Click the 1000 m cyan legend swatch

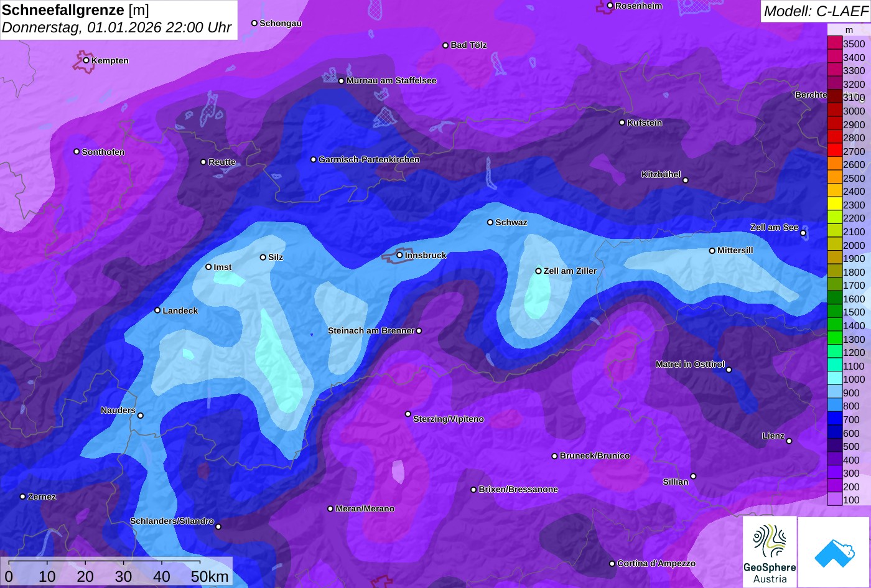(x=834, y=379)
